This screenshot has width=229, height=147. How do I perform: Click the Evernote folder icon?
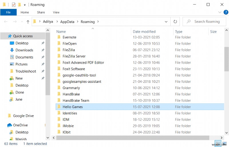59,37
